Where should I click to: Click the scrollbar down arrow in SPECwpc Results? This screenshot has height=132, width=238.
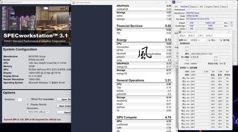click(x=177, y=131)
